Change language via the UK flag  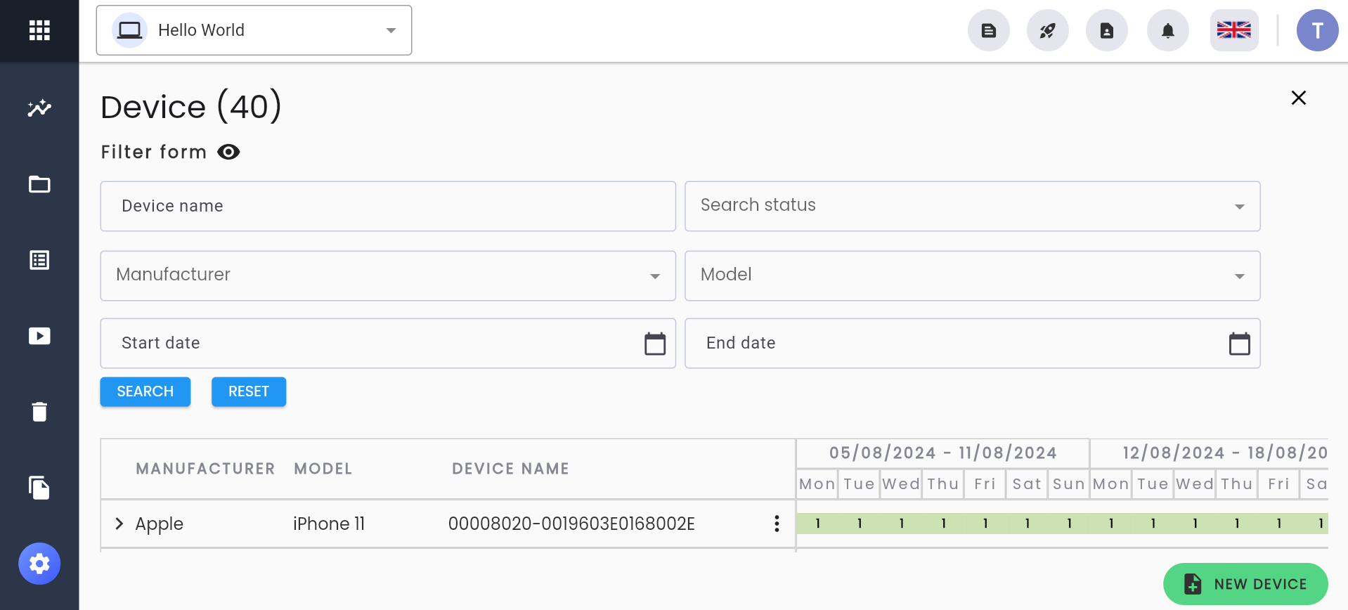1234,30
